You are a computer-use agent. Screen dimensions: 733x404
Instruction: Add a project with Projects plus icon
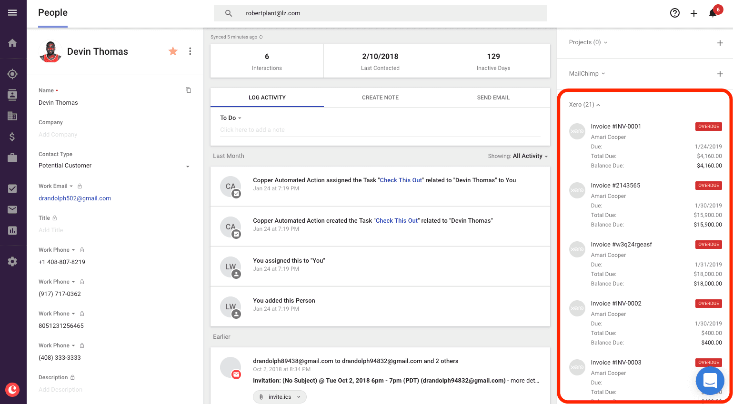(x=720, y=43)
